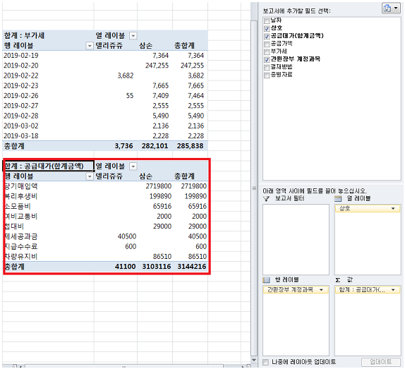Check the 증빙자료 field checkbox

tap(267, 75)
